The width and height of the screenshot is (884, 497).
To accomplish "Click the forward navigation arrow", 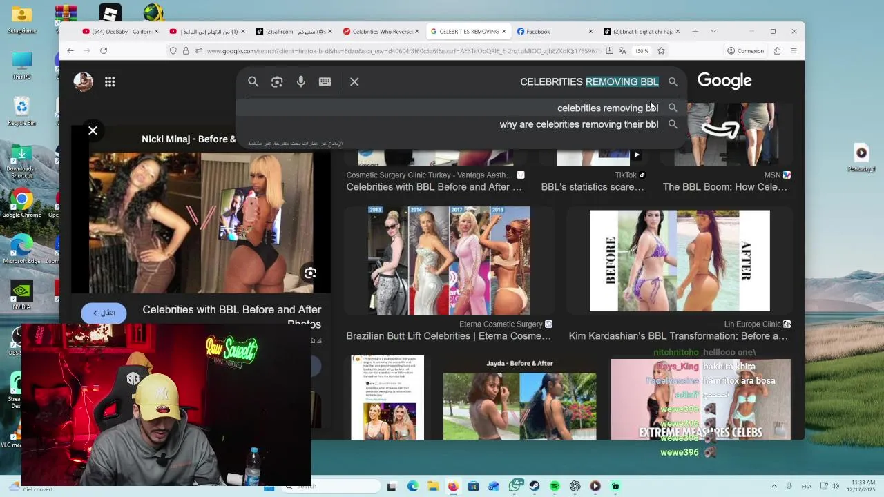I will click(87, 50).
